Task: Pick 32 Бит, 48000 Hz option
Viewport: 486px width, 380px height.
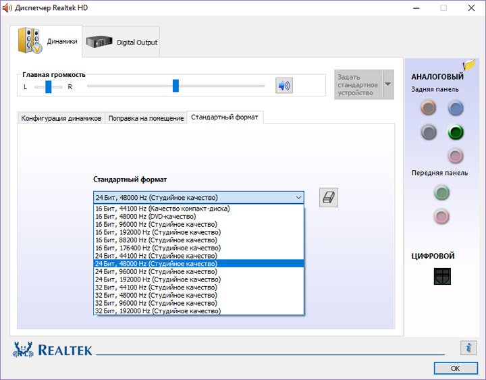Action: (x=198, y=296)
